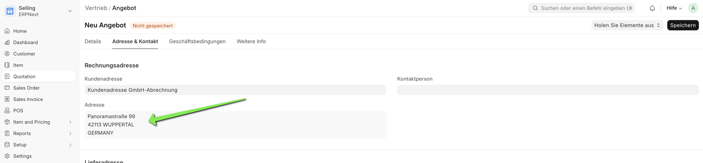Click the Kontaktperson input field
This screenshot has width=703, height=163.
(547, 90)
